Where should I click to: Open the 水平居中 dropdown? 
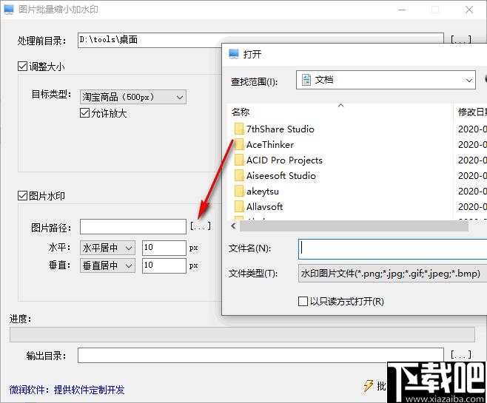[x=107, y=248]
